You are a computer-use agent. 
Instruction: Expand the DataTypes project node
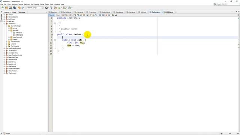4,19
